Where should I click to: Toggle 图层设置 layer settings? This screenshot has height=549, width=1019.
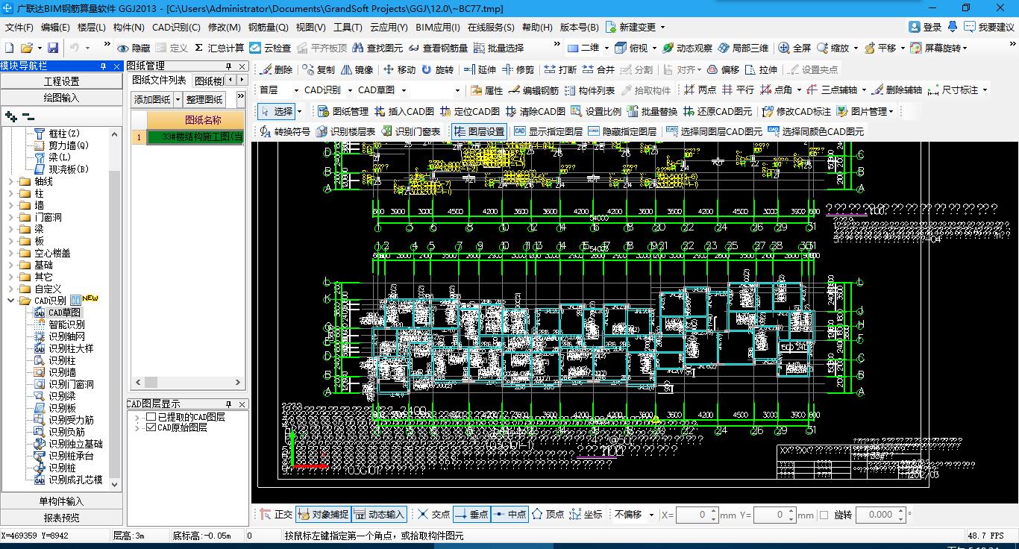coord(479,131)
